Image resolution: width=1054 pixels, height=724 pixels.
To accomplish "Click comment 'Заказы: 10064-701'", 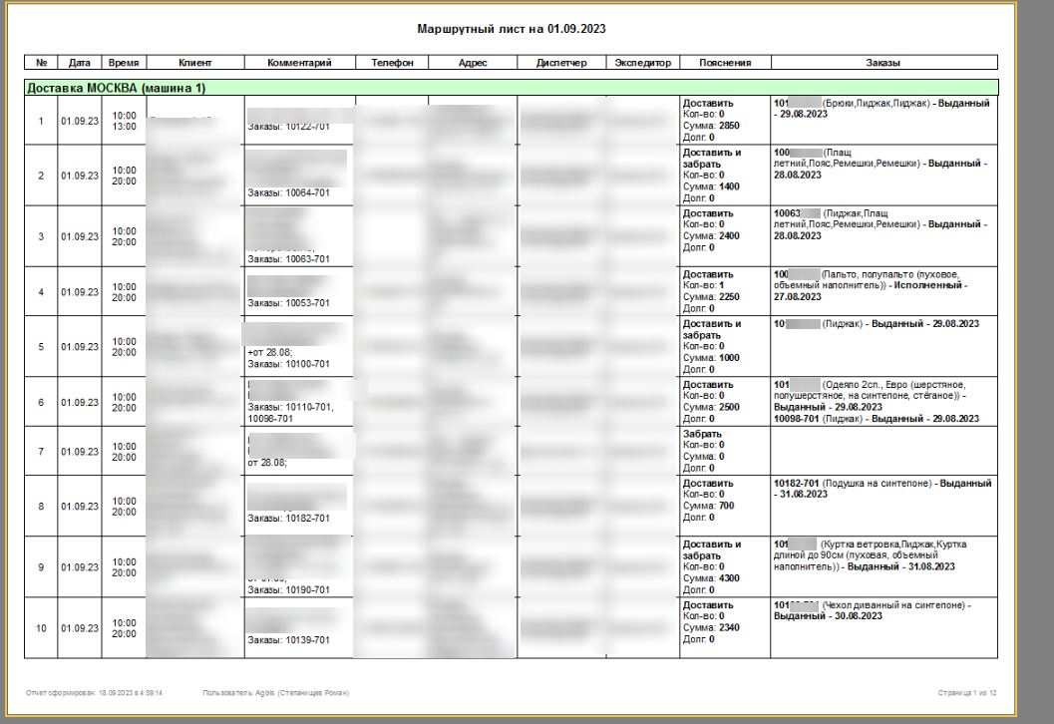I will [288, 192].
